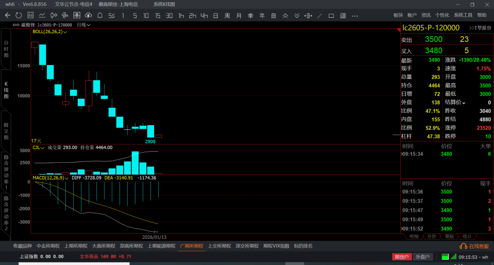The width and height of the screenshot is (494, 265).
Task: Click the rectangle drawing tool icon
Action: coord(331,16)
